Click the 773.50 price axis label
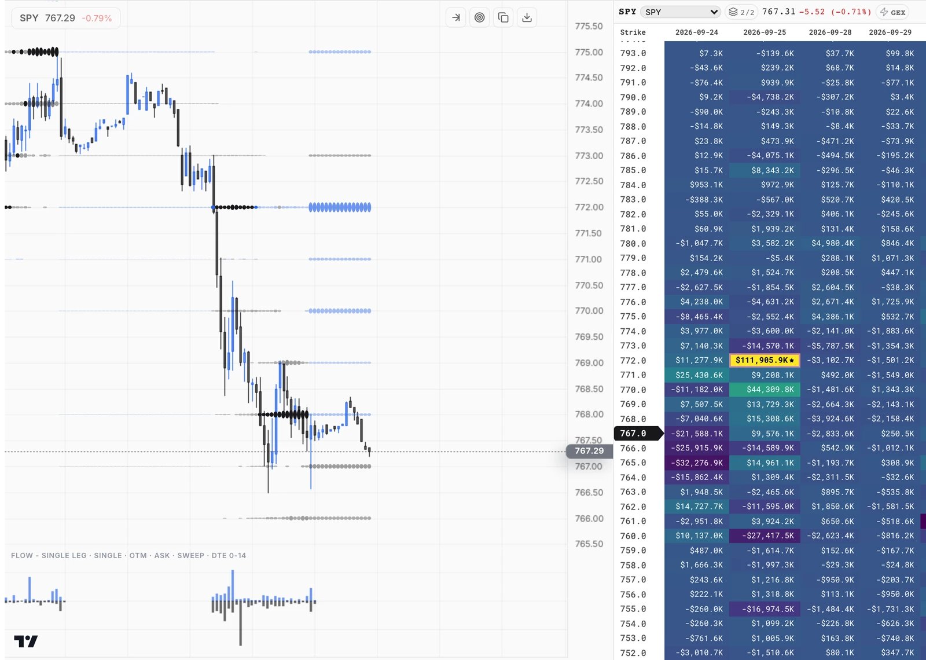The height and width of the screenshot is (660, 926). point(589,130)
